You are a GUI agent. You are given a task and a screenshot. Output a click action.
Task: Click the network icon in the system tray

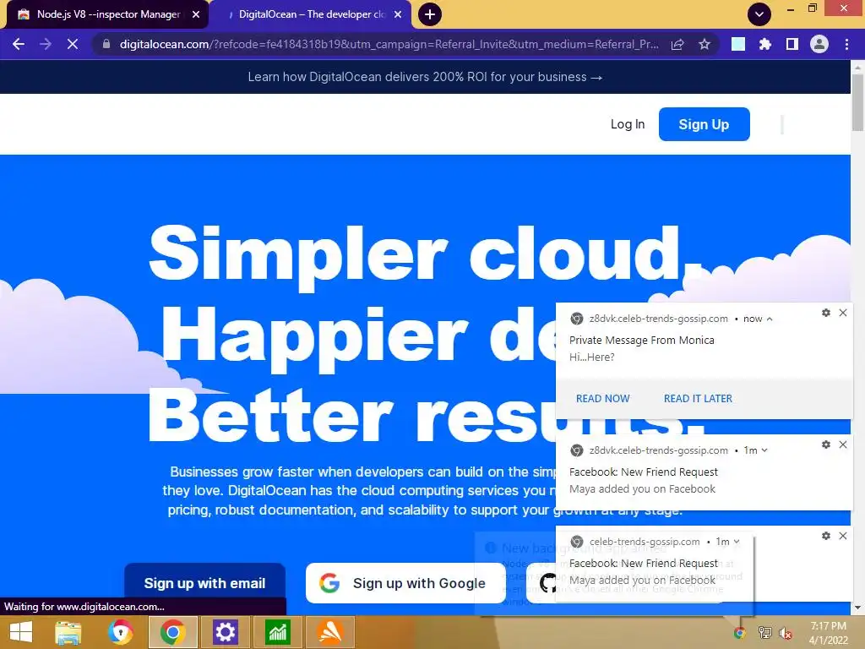764,632
